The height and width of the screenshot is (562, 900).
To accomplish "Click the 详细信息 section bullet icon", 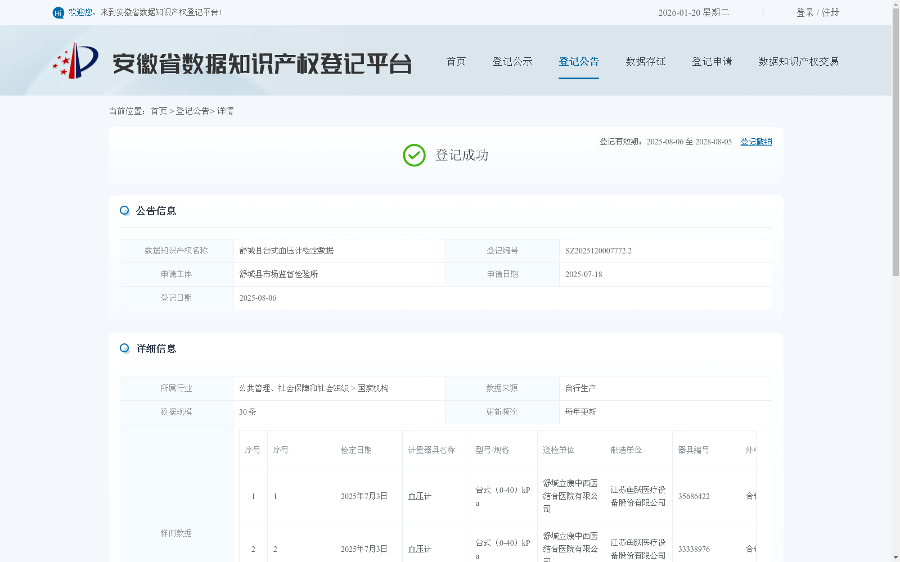I will pyautogui.click(x=125, y=348).
